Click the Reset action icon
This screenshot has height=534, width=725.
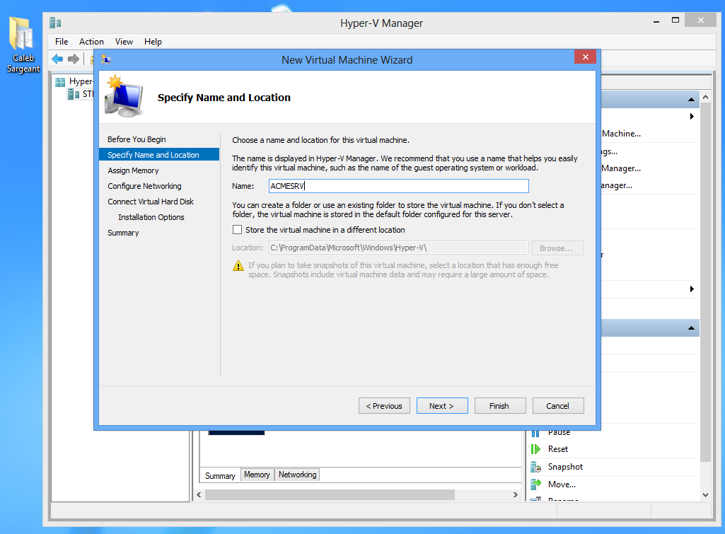click(x=535, y=449)
